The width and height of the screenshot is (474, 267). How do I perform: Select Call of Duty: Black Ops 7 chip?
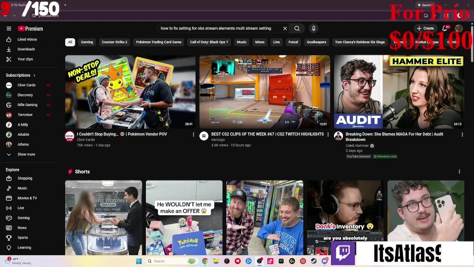click(x=209, y=42)
